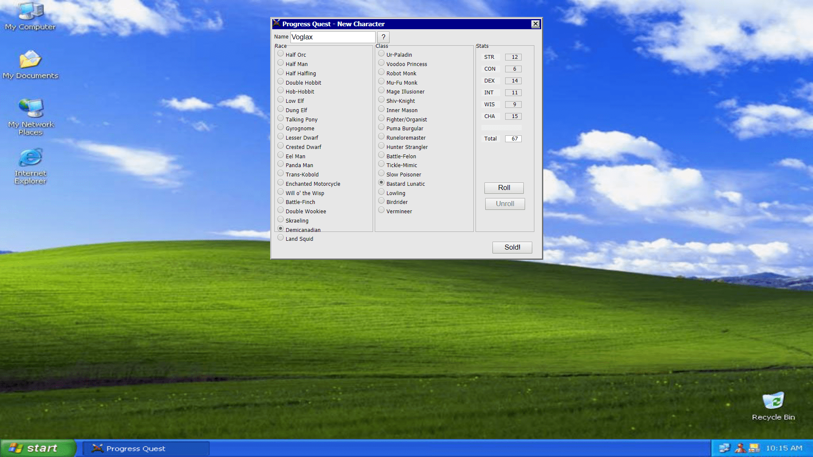Click the ? random name button
813x457 pixels.
click(383, 37)
